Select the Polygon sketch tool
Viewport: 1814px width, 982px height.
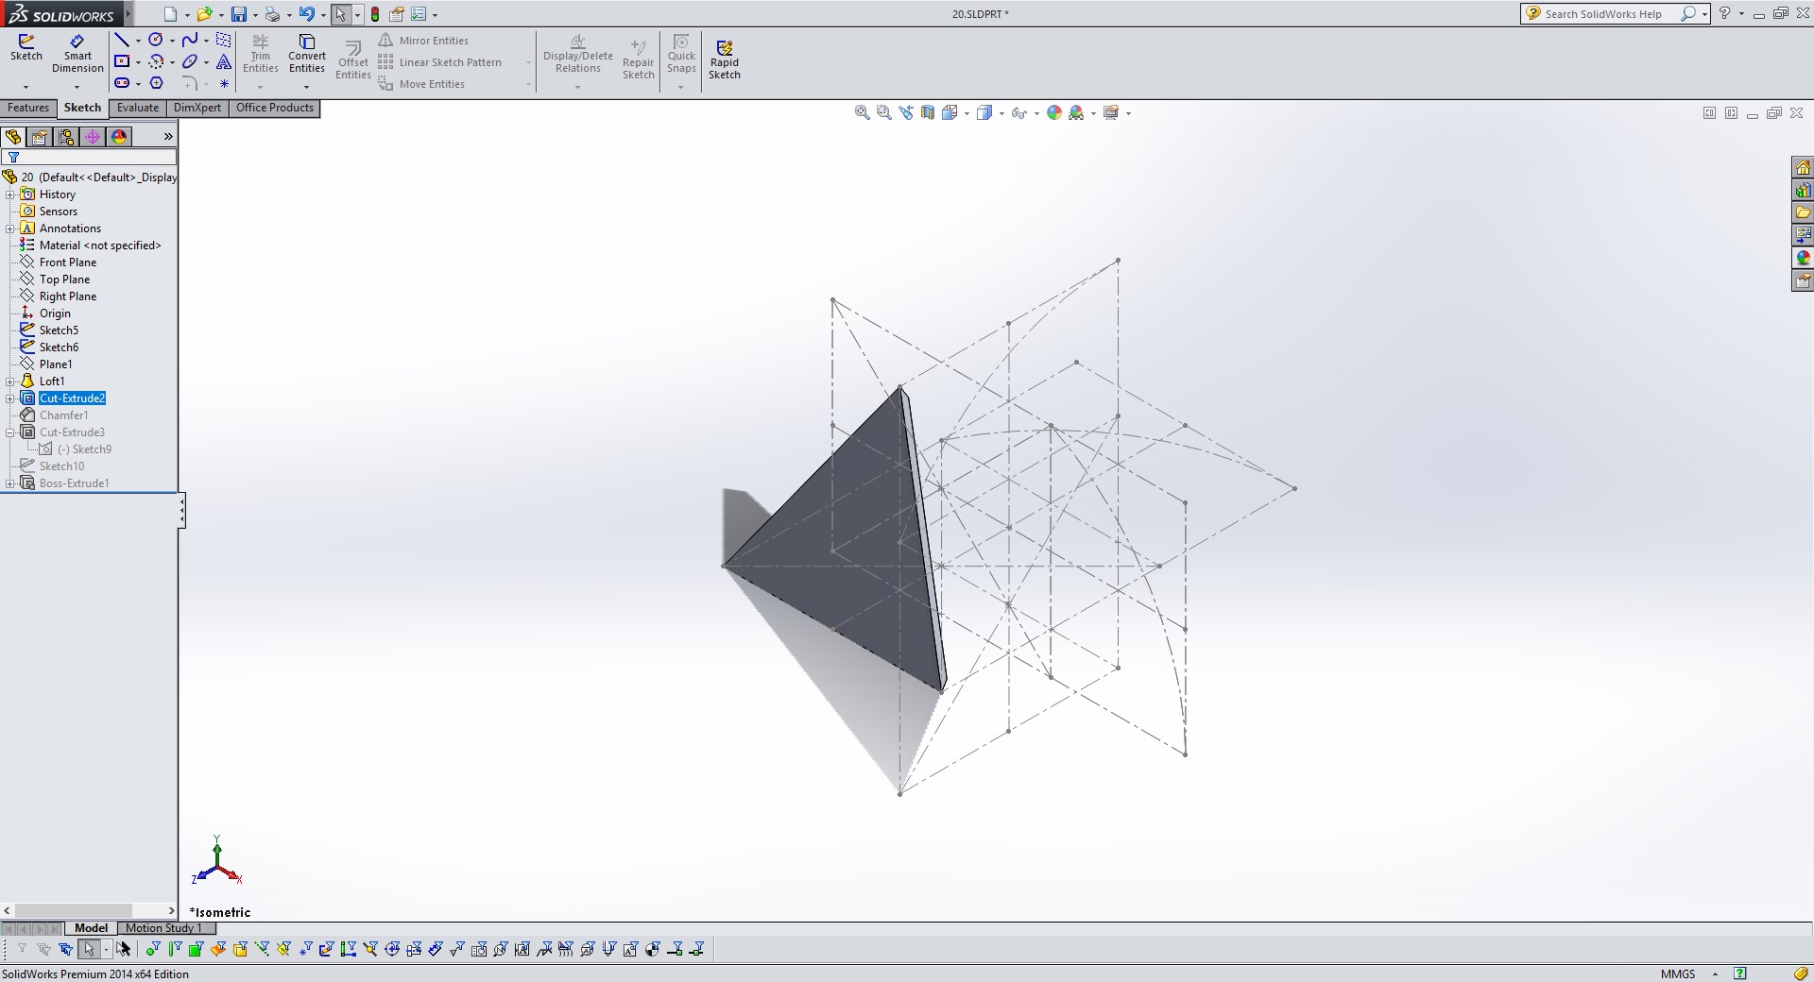(x=156, y=83)
